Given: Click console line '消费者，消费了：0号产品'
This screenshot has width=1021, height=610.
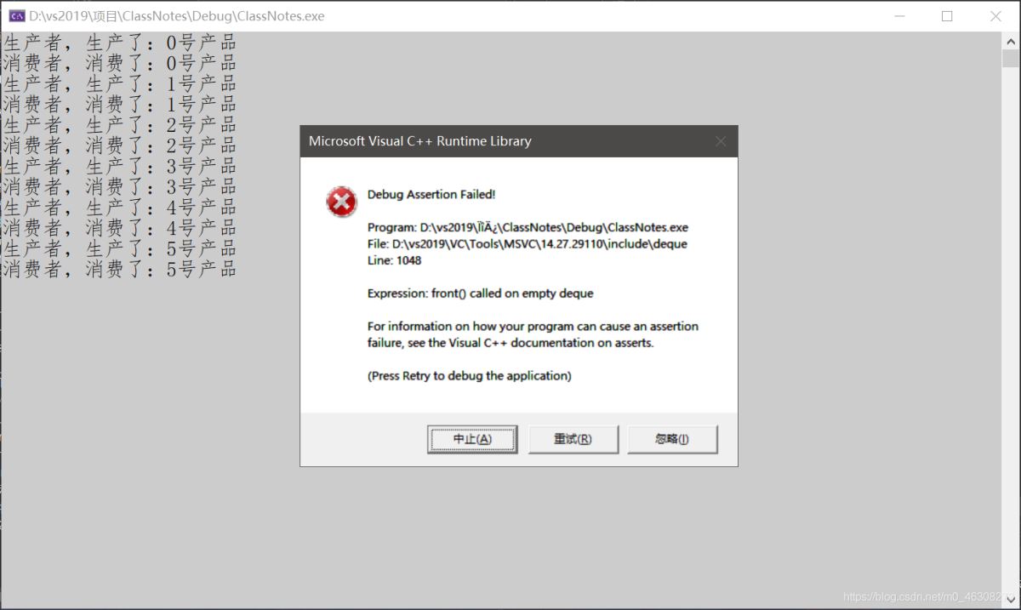Looking at the screenshot, I should tap(119, 63).
